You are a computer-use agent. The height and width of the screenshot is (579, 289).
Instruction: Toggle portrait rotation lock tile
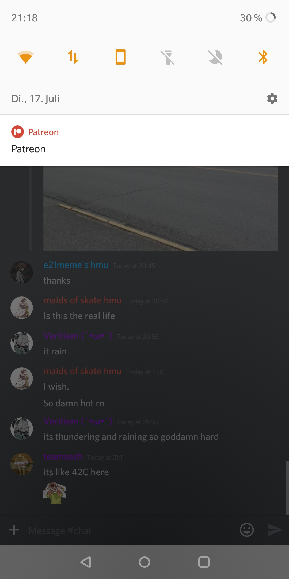[x=120, y=57]
